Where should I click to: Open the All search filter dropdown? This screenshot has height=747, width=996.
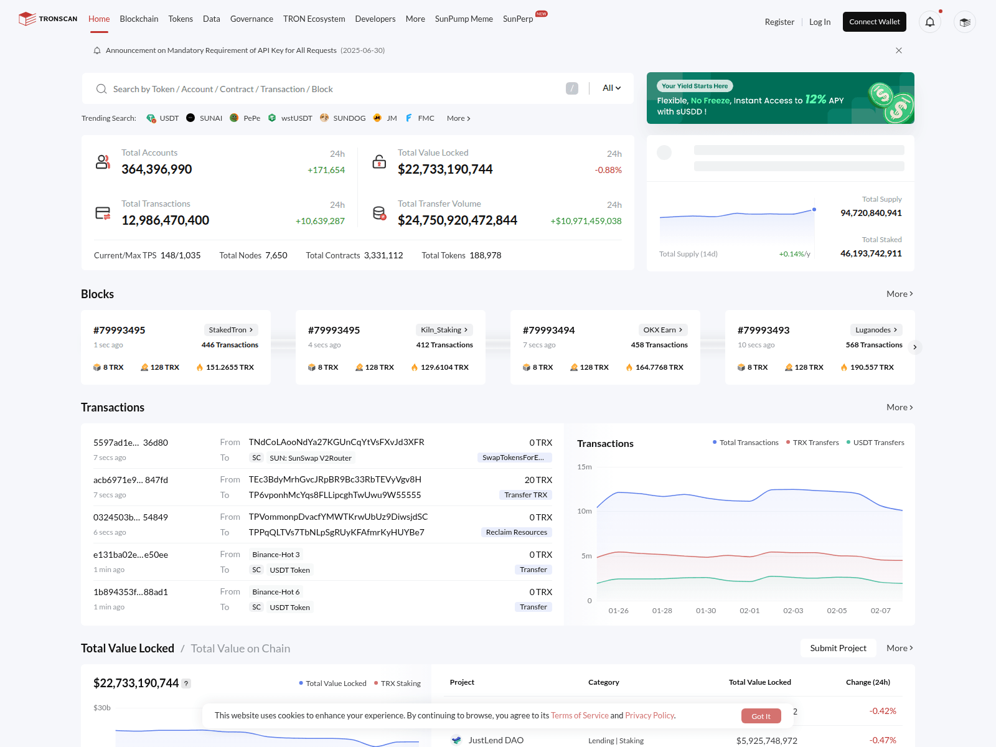(x=611, y=88)
